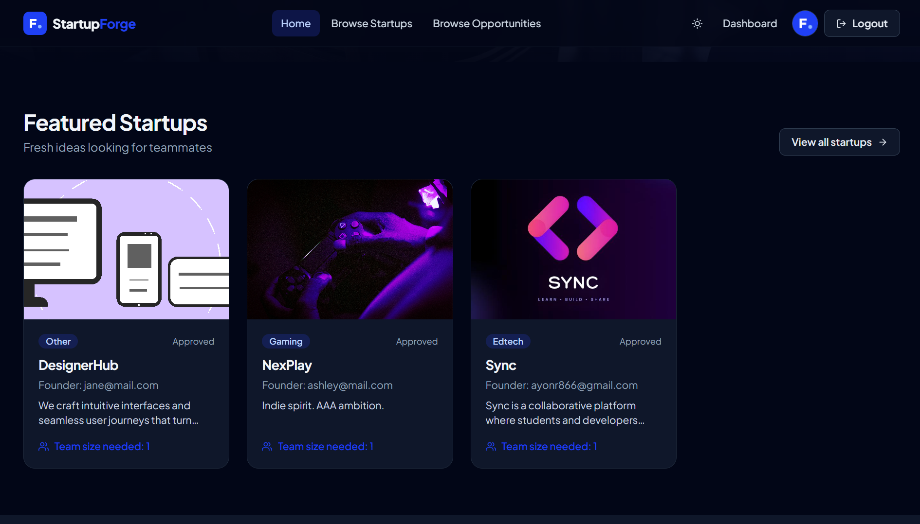Open the DesignerHub startup title
This screenshot has height=524, width=920.
click(x=78, y=365)
